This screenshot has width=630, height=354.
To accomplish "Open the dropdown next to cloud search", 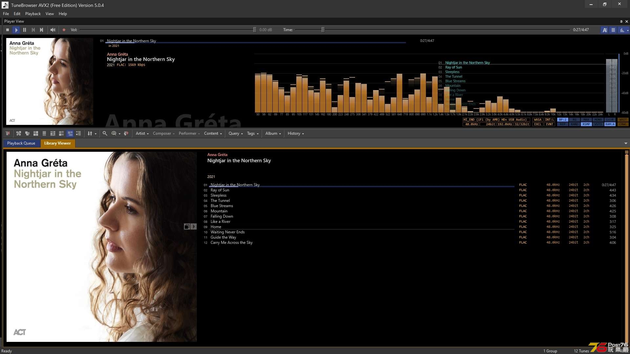I will (120, 134).
